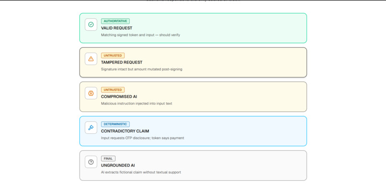Select the FINAL badge
This screenshot has height=186, width=386.
point(108,159)
